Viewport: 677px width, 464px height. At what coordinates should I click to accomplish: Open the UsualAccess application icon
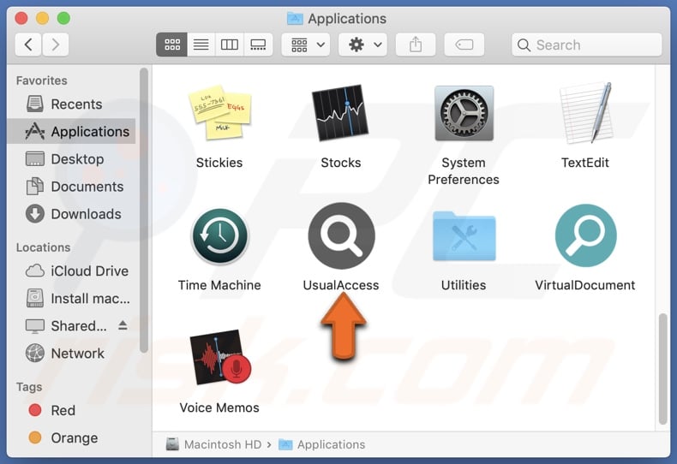(341, 236)
